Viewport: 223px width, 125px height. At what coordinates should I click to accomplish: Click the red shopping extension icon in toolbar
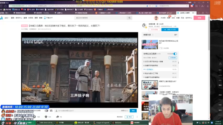pos(192,6)
